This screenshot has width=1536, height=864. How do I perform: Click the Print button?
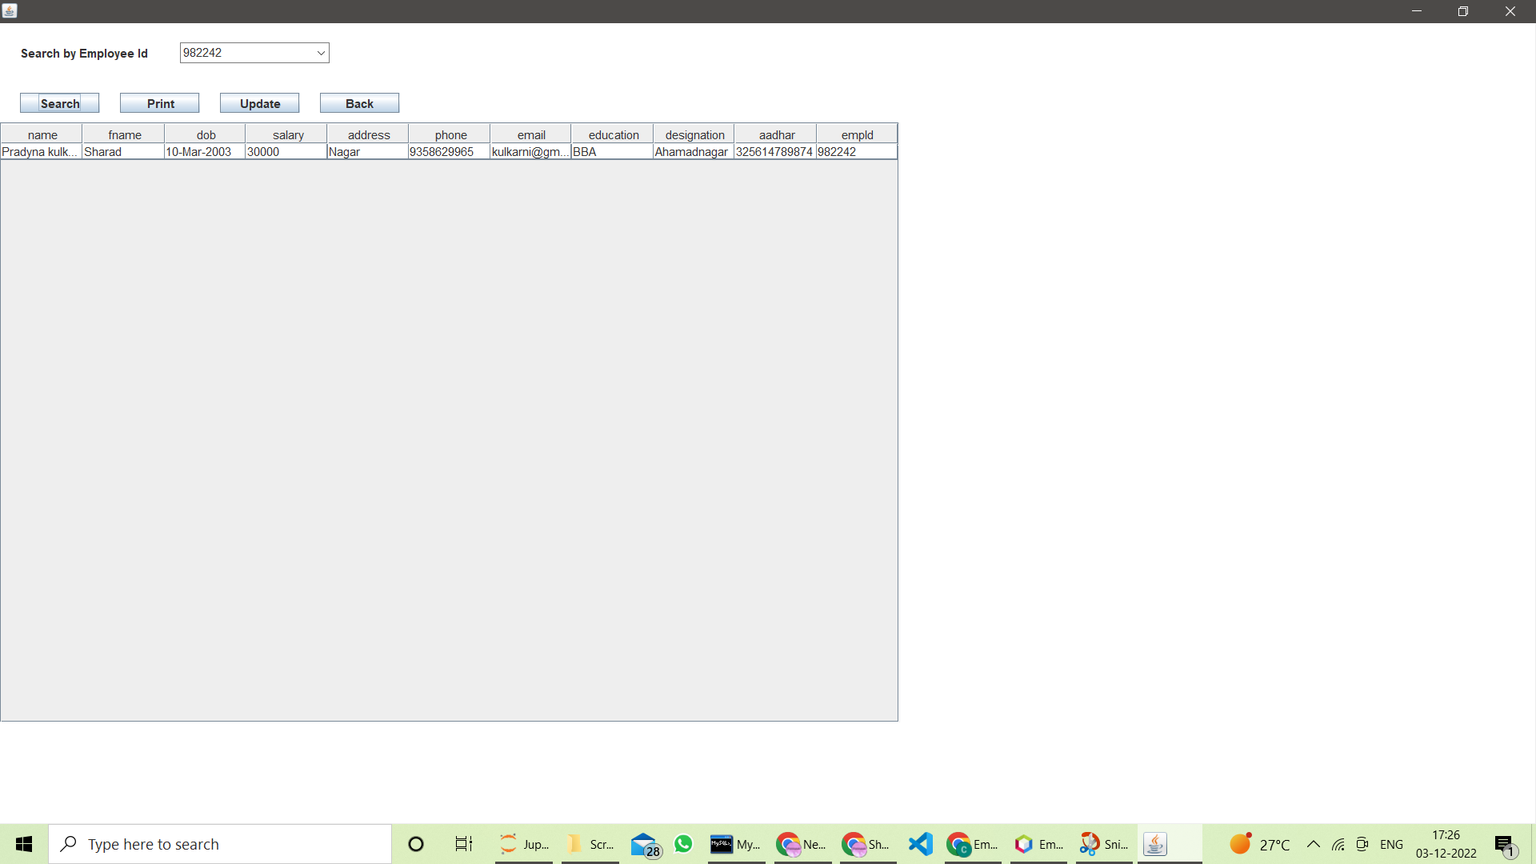[159, 102]
